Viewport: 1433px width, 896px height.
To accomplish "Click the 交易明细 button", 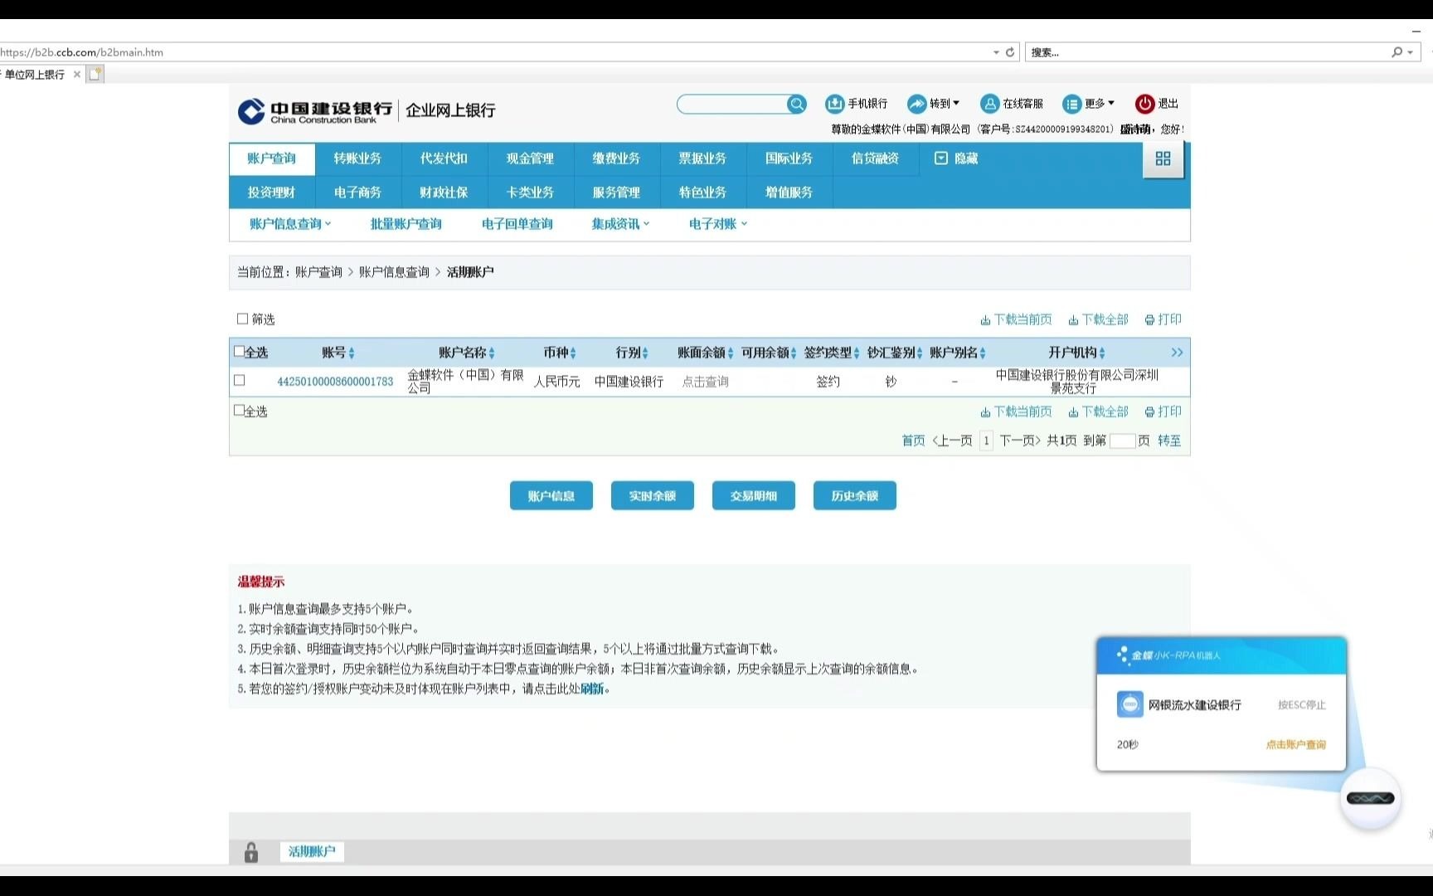I will [x=754, y=495].
